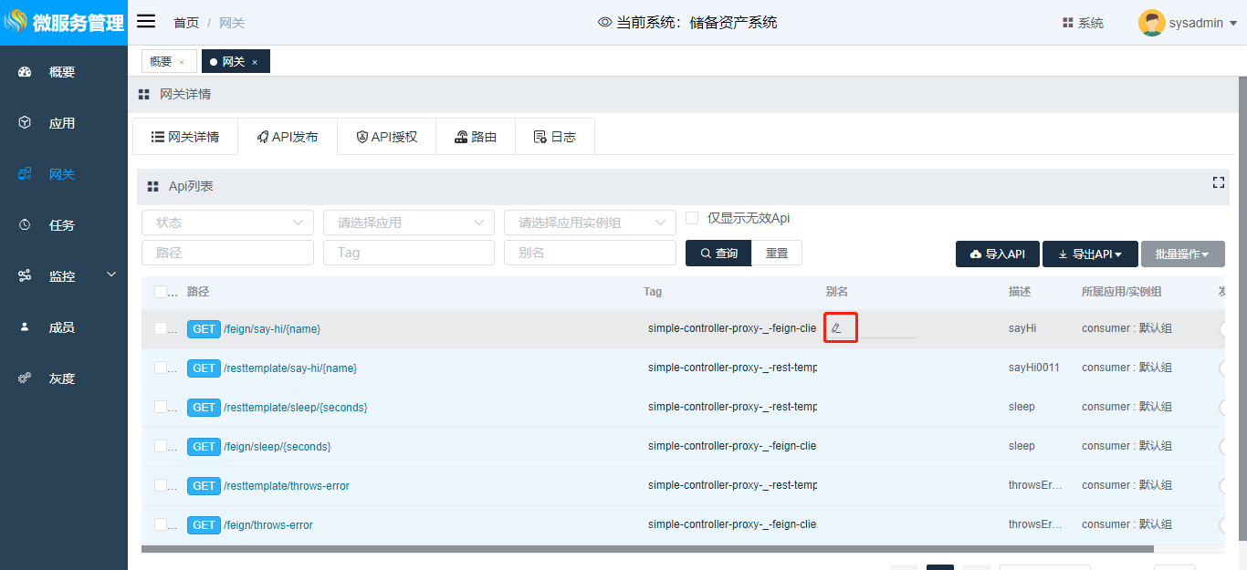This screenshot has width=1247, height=570.
Task: Click the hamburger menu icon to collapse sidebar
Action: 146,22
